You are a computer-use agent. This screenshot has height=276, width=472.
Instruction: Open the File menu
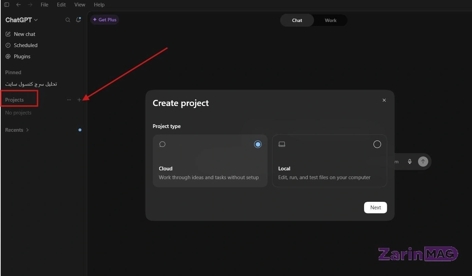click(44, 5)
